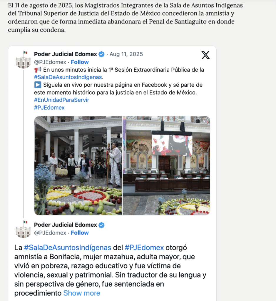Screen dimensions: 276x301
Task: Click verified badge beside second Poder Judicial Edomex
Action: click(101, 225)
